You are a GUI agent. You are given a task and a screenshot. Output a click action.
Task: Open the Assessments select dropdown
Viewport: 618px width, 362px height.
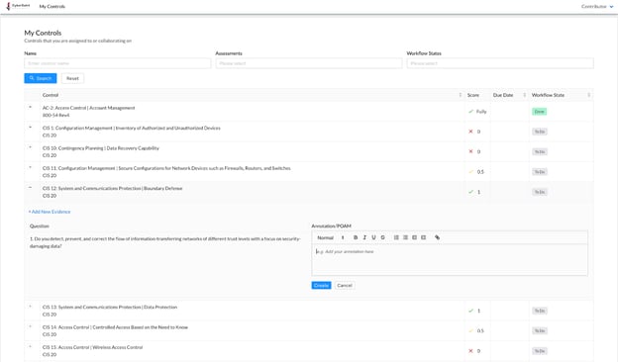(309, 63)
